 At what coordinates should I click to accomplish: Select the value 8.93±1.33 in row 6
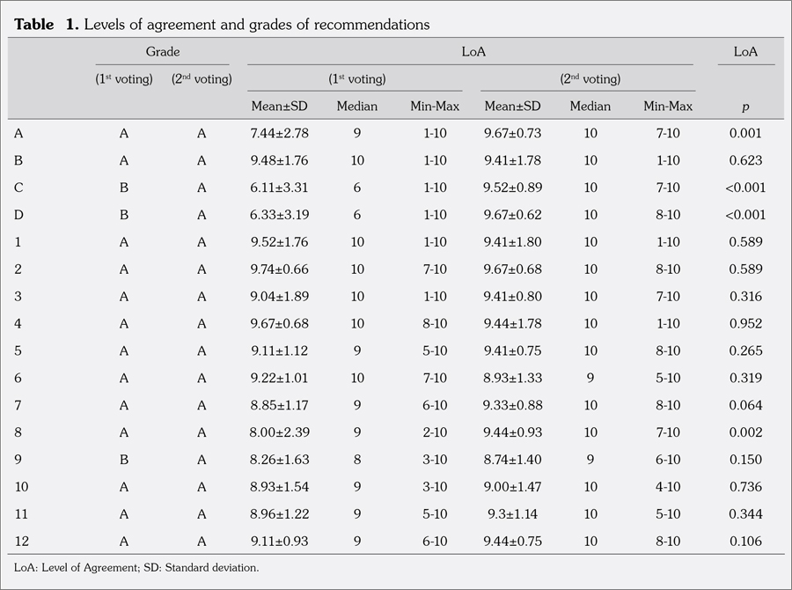point(512,377)
